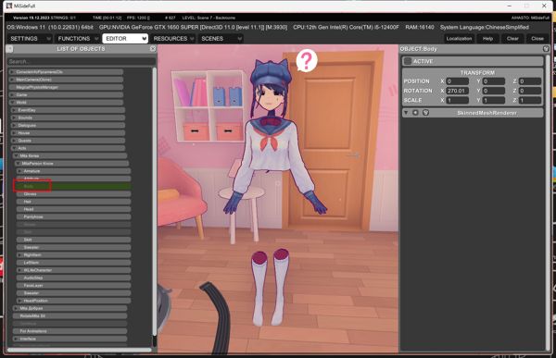Click the Position X field
The width and height of the screenshot is (556, 358).
click(457, 81)
